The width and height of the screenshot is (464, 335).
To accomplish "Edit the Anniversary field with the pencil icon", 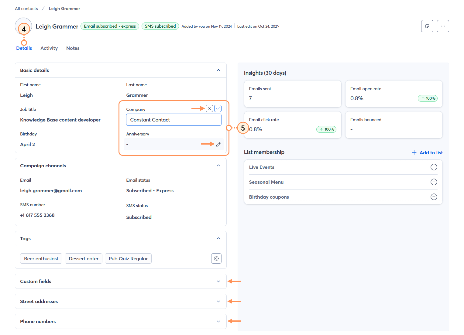I will (x=218, y=144).
